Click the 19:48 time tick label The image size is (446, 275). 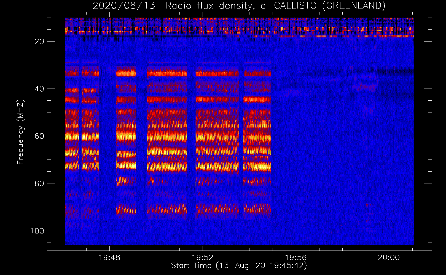(109, 257)
